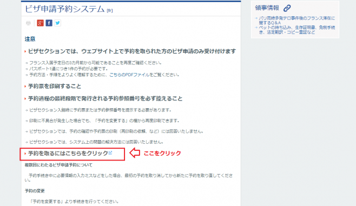Click the 予約の変更 subheading
The image size is (356, 206).
[35, 191]
